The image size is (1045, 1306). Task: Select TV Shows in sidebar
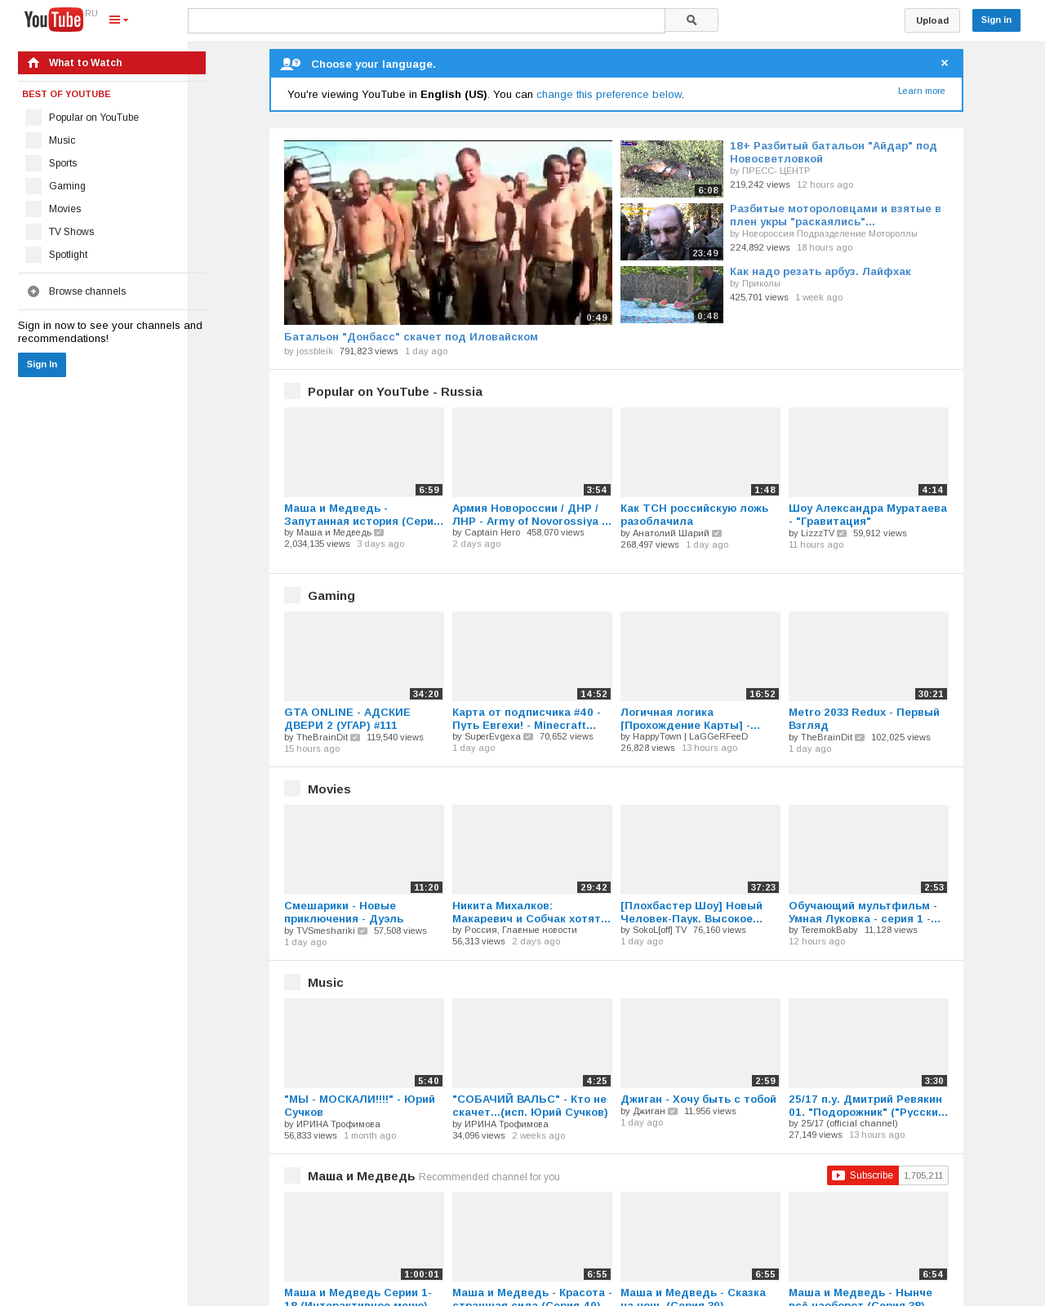click(x=71, y=232)
